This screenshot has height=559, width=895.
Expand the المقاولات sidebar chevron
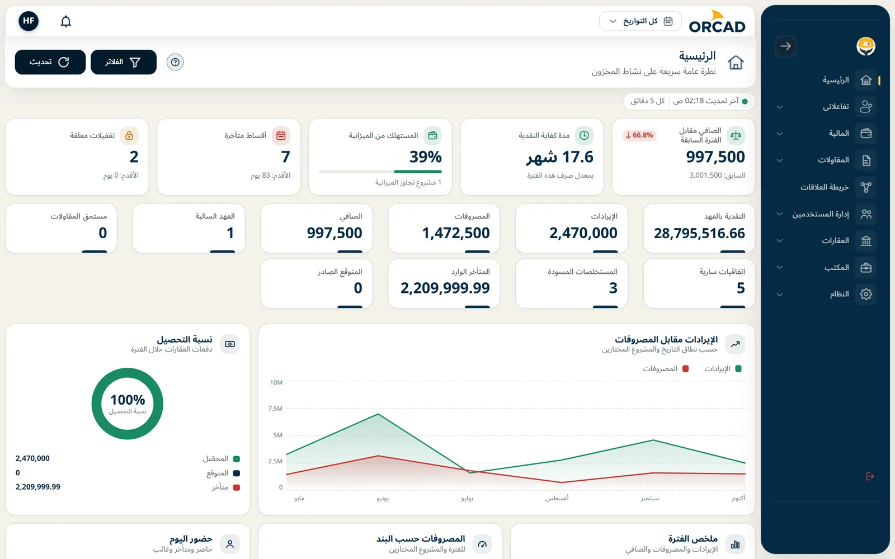(x=780, y=160)
